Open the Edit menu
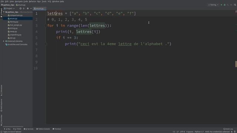 (x=7, y=1)
